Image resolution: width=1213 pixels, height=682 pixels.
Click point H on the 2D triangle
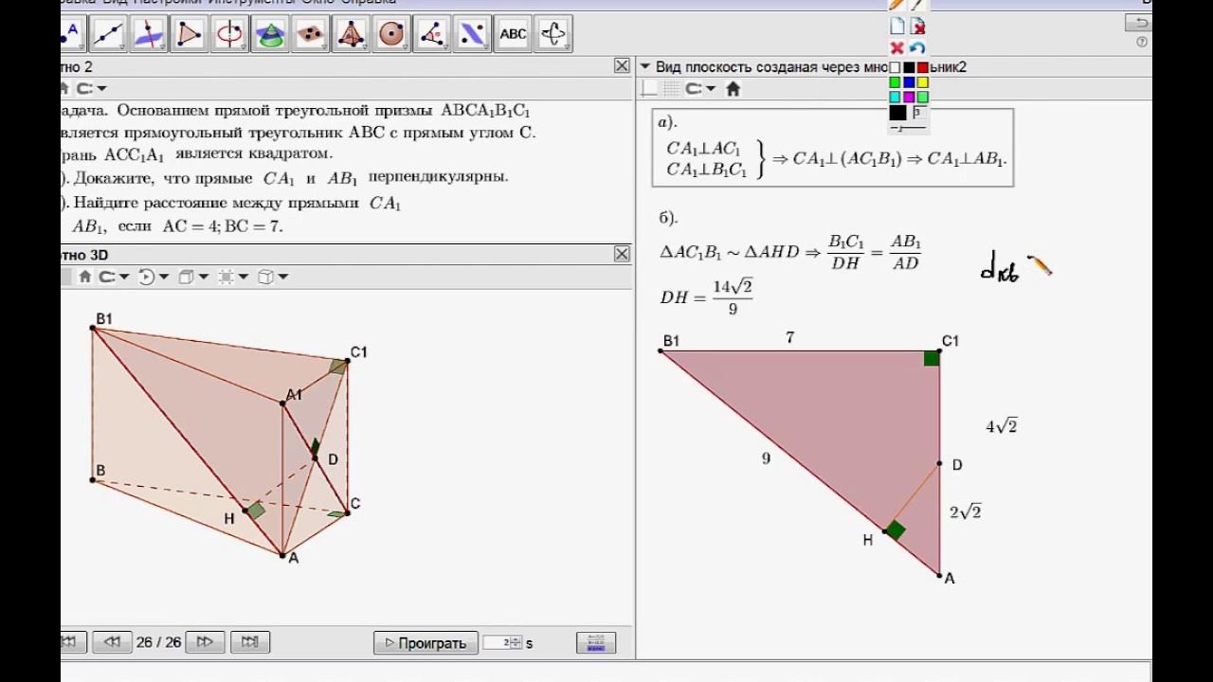click(885, 531)
